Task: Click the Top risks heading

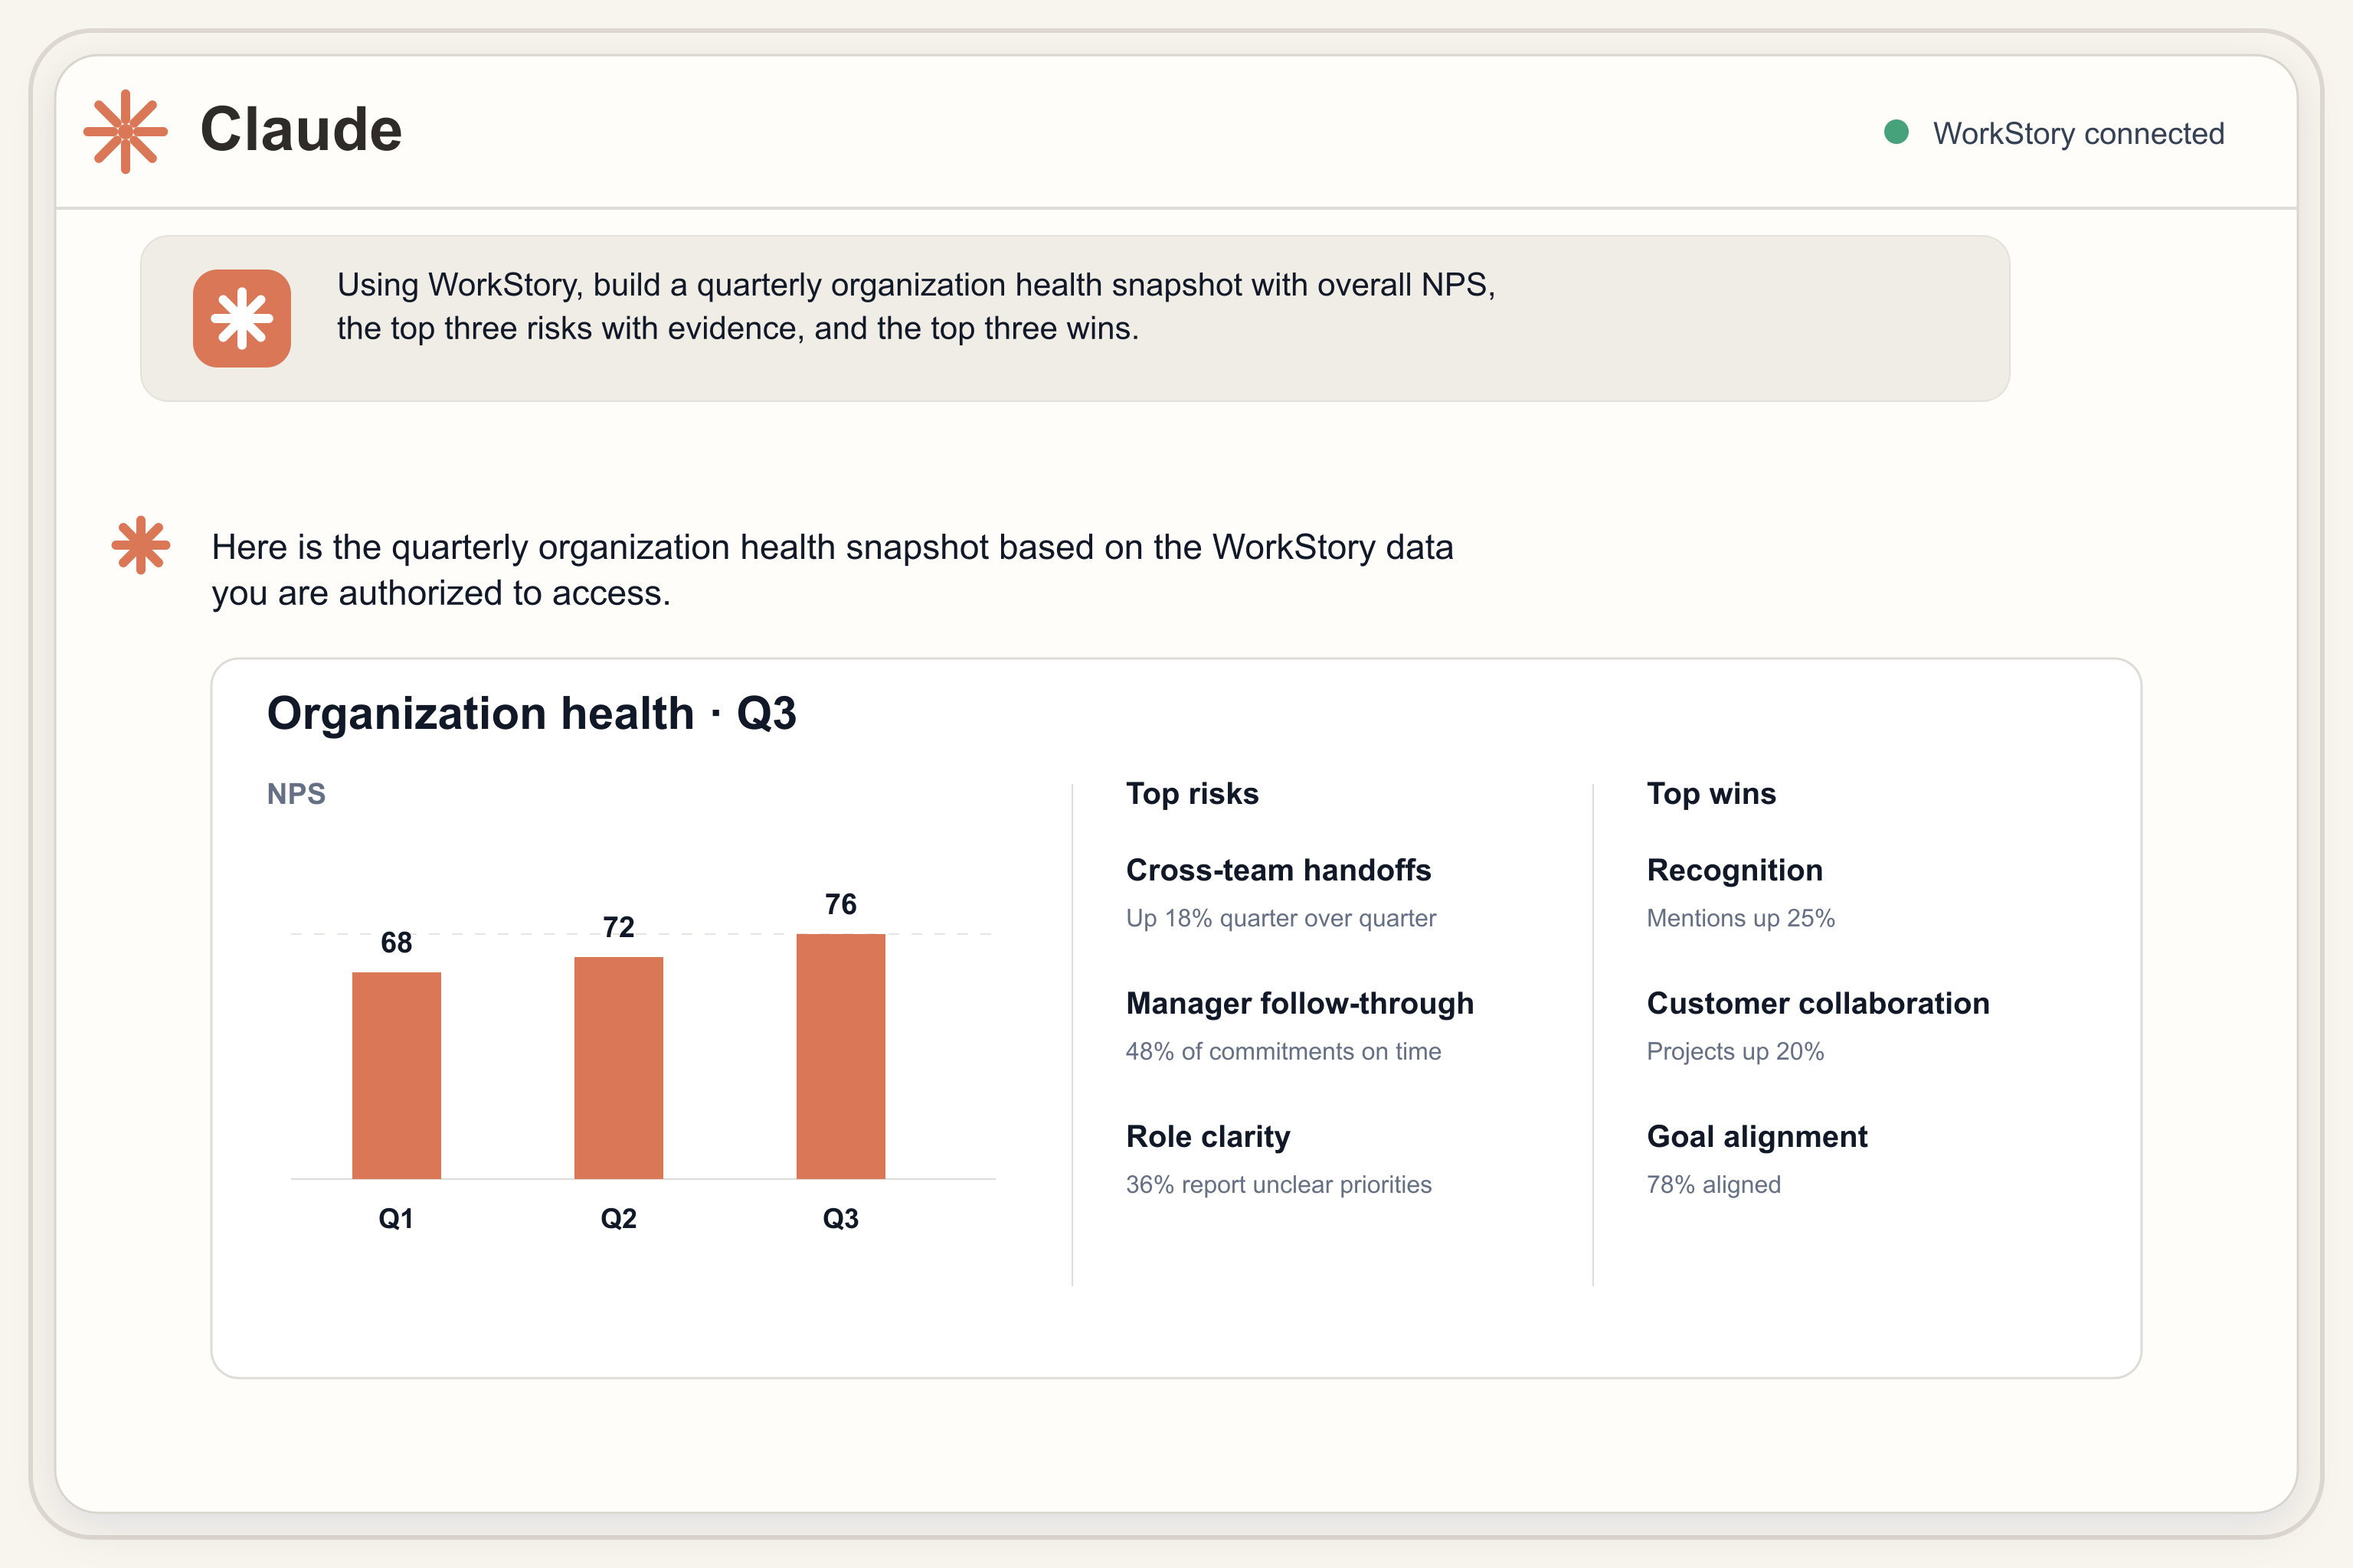Action: coord(1193,794)
